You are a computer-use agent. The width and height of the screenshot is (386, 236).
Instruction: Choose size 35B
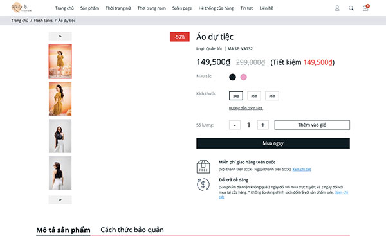254,96
